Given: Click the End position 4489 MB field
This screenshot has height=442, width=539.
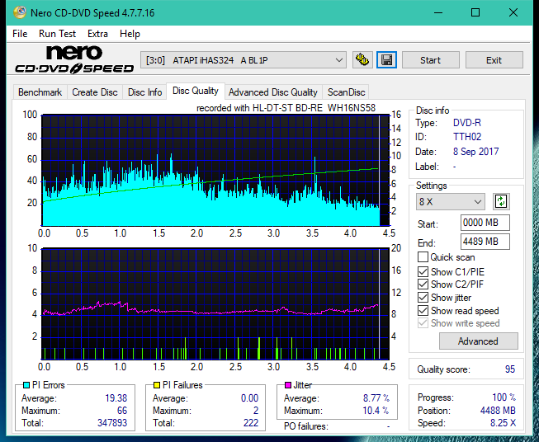Looking at the screenshot, I should [485, 242].
